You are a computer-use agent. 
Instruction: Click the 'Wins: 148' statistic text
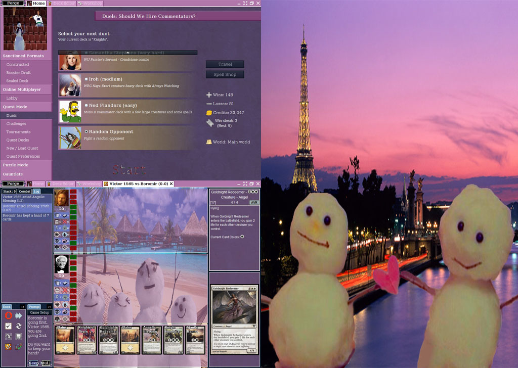click(x=223, y=95)
